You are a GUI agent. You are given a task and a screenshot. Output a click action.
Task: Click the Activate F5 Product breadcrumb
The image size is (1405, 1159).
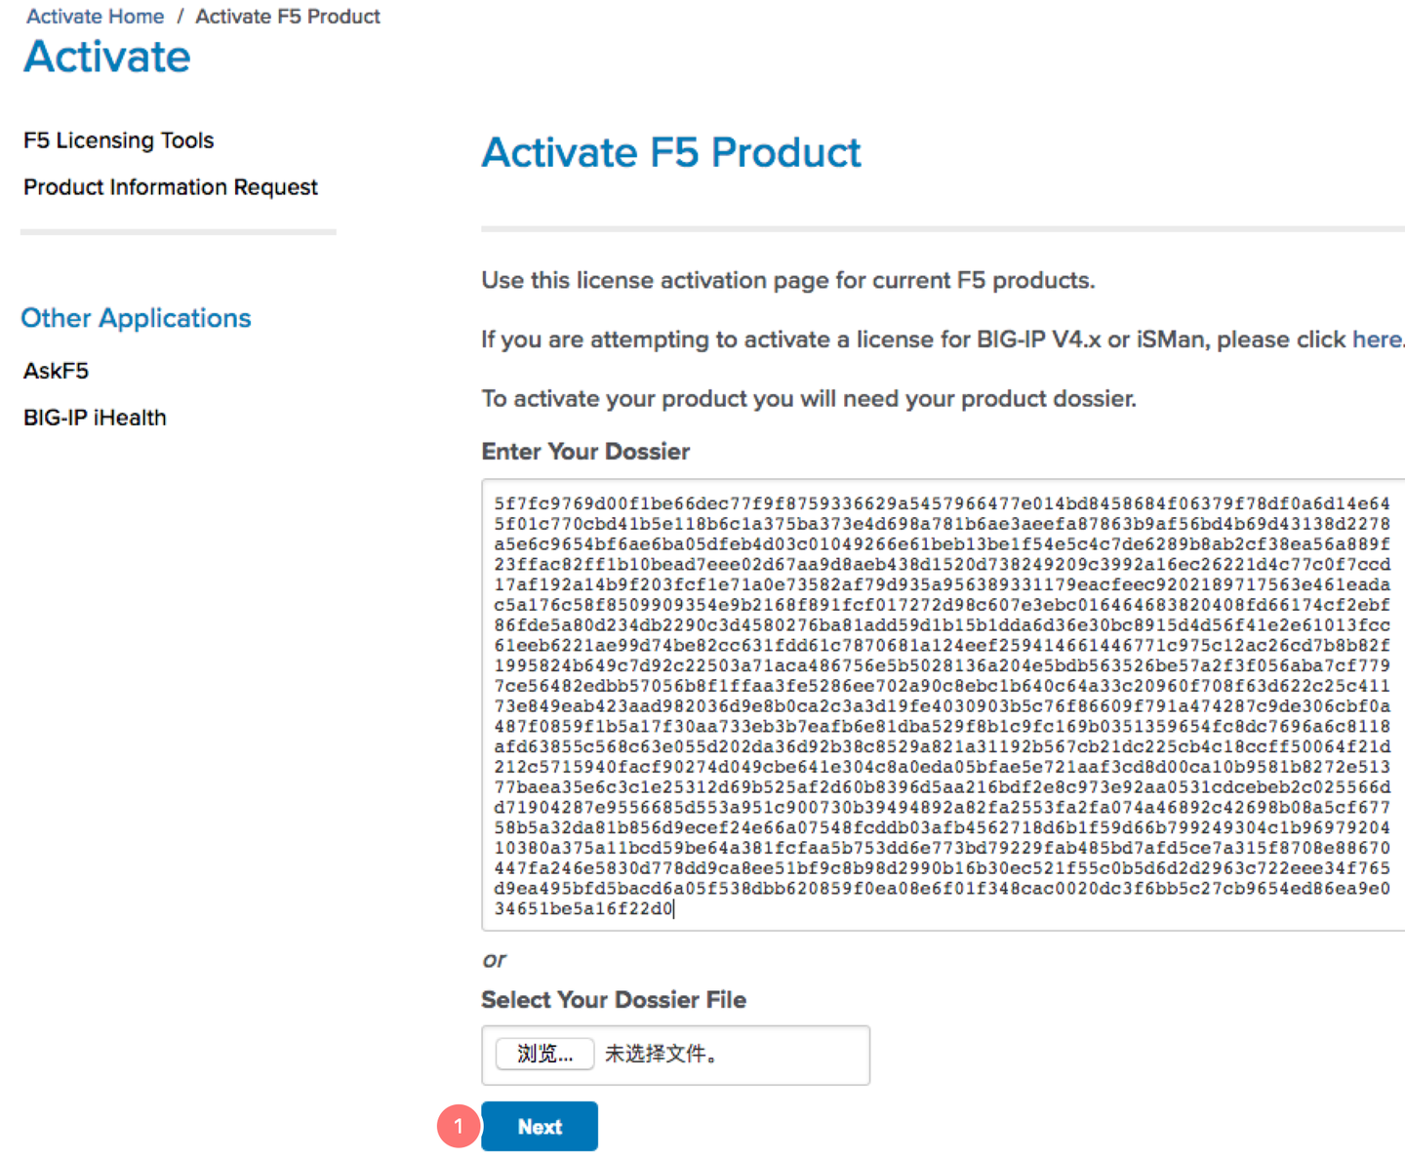288,17
